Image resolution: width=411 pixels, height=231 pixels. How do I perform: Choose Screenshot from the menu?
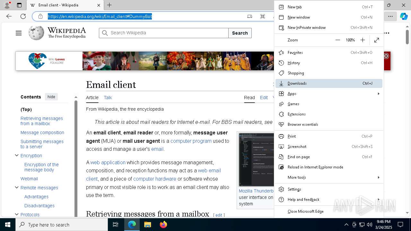point(329,147)
